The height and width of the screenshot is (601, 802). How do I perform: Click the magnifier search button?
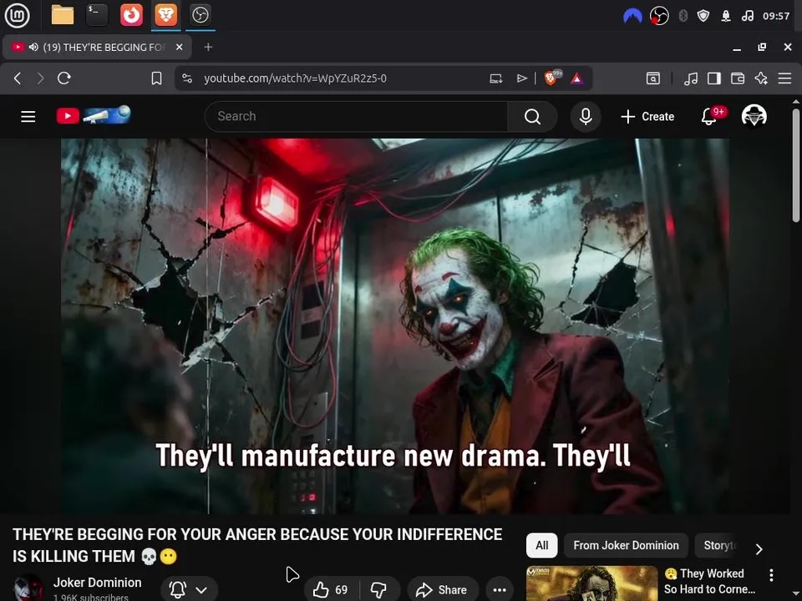532,117
